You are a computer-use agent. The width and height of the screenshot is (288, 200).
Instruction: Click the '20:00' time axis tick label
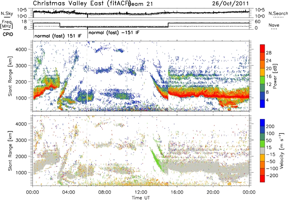213,192
